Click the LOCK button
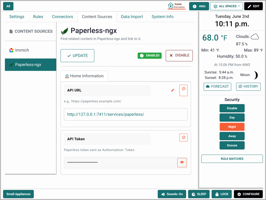Image resolution: width=266 pixels, height=200 pixels. [x=221, y=194]
